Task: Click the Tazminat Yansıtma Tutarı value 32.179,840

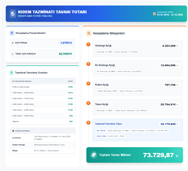Action: pos(170,124)
